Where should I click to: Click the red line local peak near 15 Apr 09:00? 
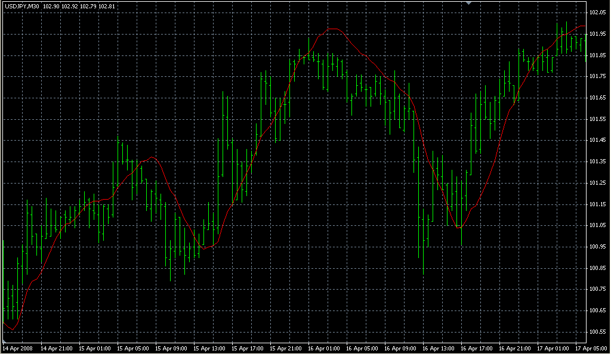tap(153, 157)
